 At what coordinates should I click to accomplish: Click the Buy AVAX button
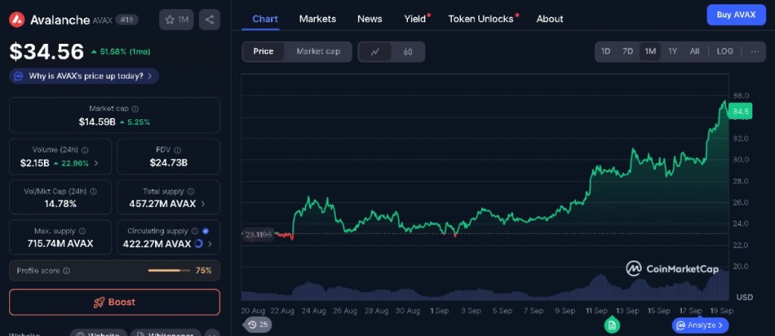pyautogui.click(x=736, y=15)
